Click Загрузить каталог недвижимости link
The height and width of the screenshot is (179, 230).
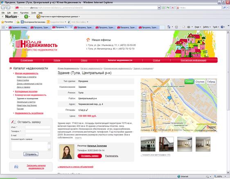pos(36,167)
